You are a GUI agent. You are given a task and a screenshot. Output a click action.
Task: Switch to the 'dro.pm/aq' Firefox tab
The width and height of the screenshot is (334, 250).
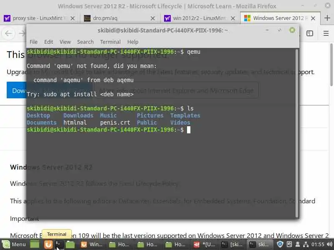point(119,18)
